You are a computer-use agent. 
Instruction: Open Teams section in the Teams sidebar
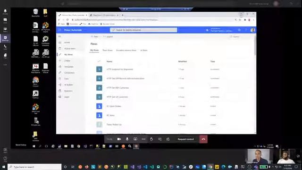tap(5, 29)
